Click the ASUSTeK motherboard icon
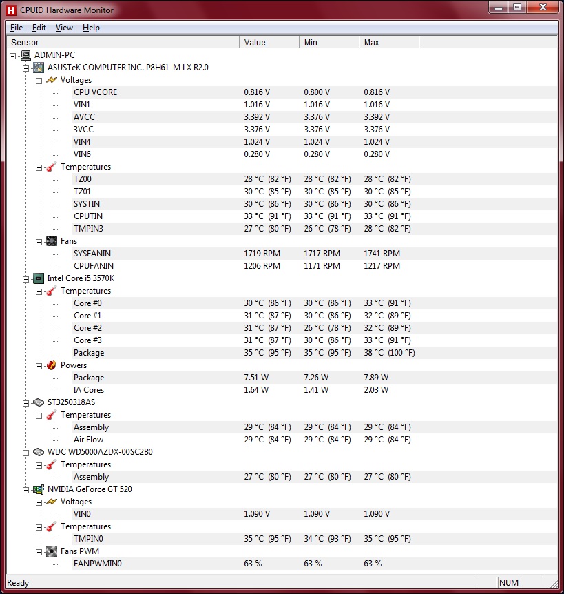The height and width of the screenshot is (594, 564). tap(39, 68)
